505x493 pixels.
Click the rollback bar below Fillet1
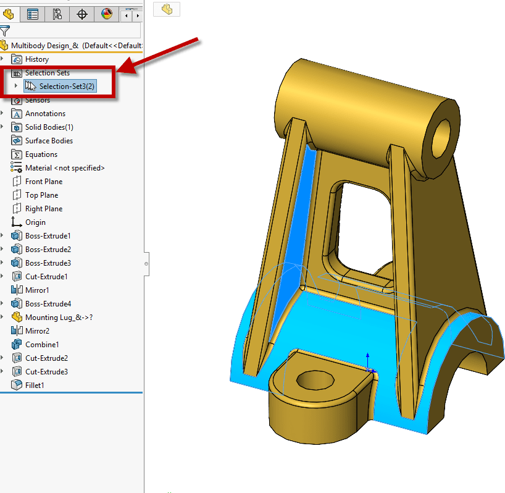(71, 393)
